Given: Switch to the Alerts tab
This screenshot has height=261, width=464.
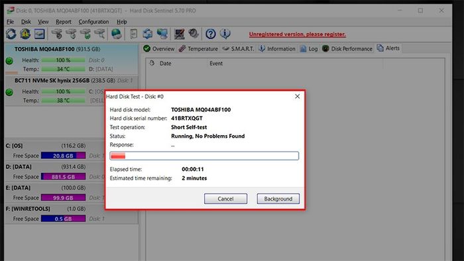Looking at the screenshot, I should 388,48.
